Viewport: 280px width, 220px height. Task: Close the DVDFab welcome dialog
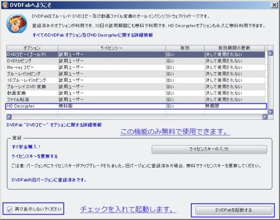(x=274, y=5)
